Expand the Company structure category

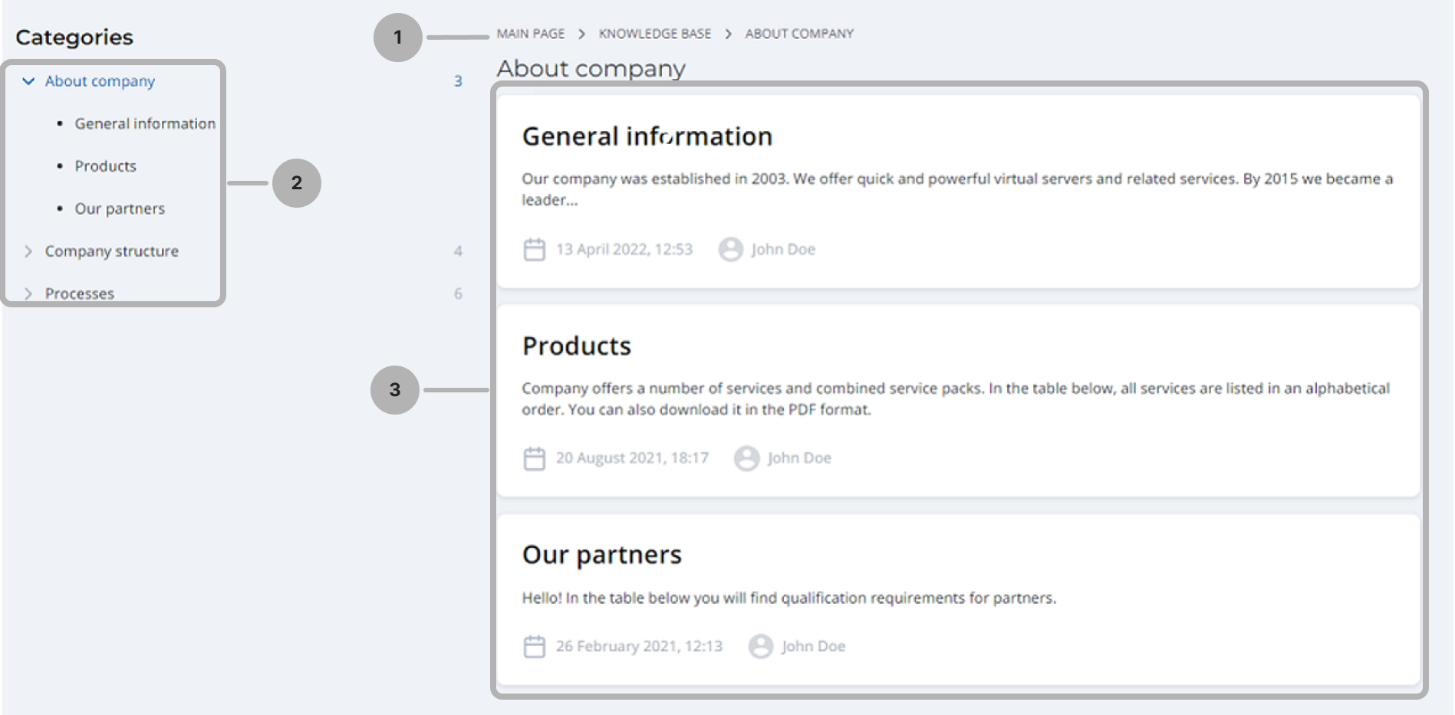[x=28, y=251]
